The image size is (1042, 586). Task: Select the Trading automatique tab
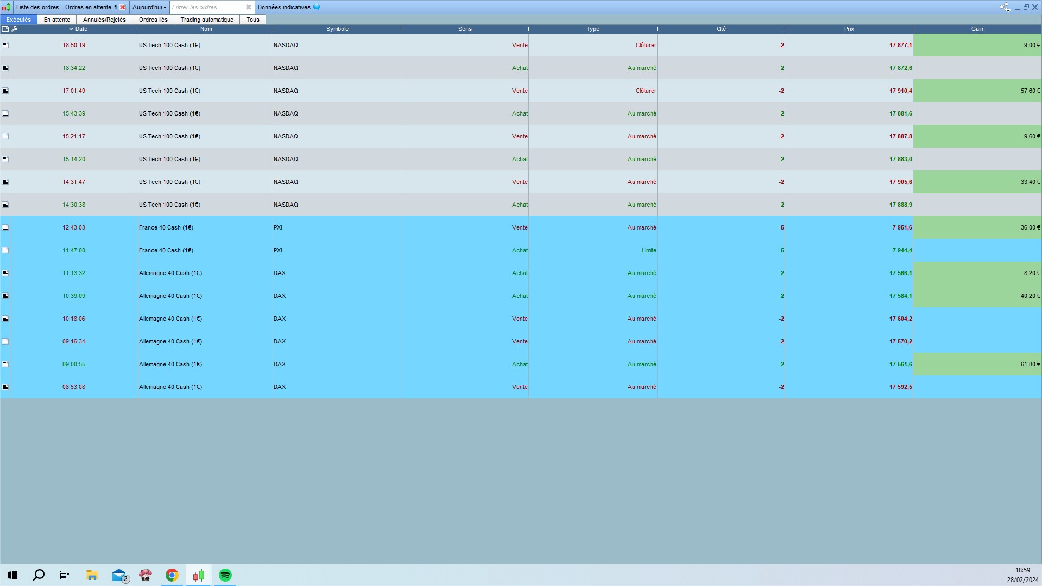click(x=207, y=20)
